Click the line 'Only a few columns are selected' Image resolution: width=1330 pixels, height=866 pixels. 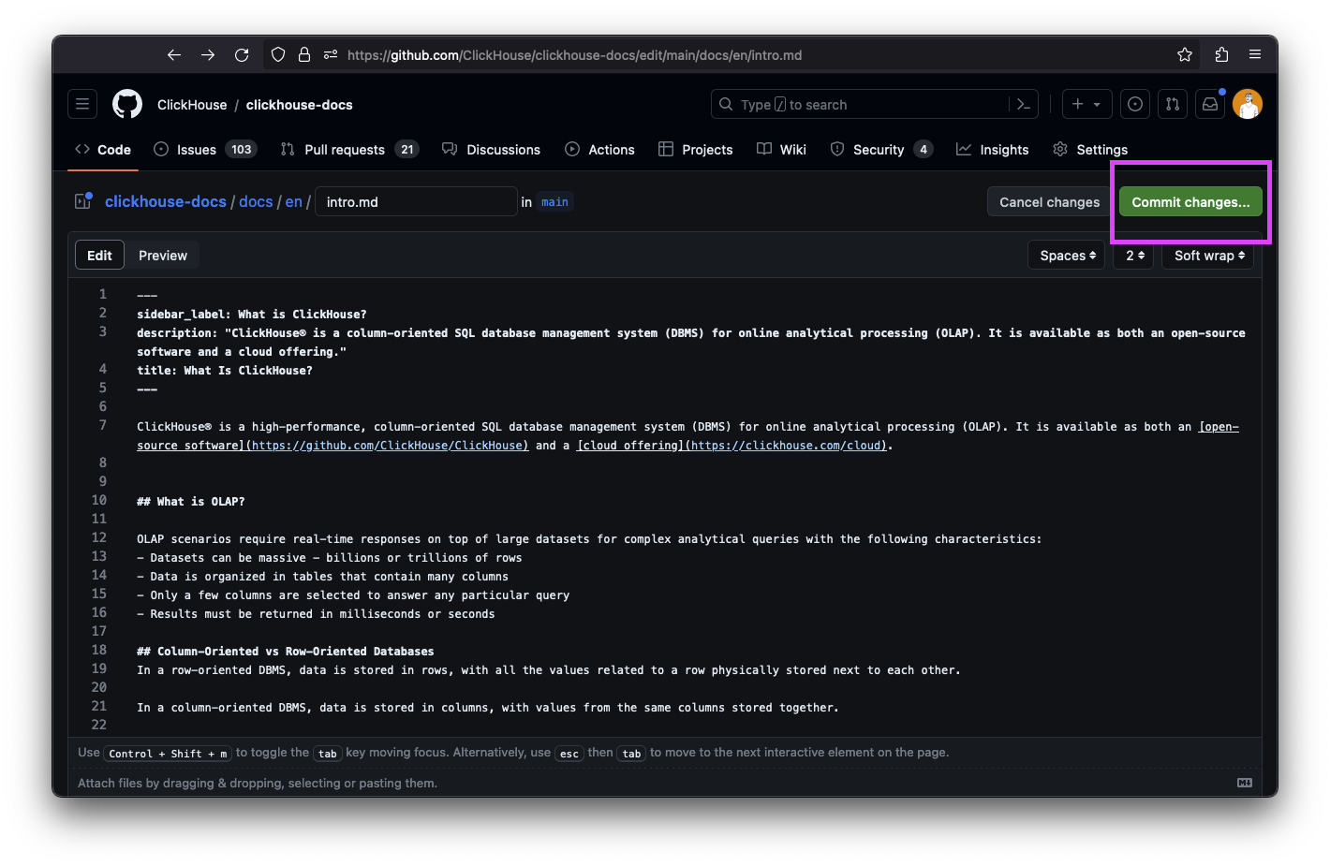tap(353, 595)
